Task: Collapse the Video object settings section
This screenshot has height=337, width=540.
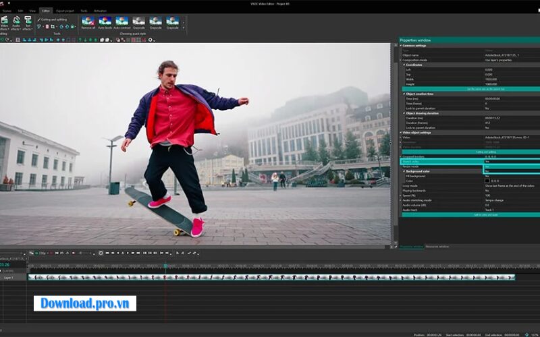Action: [x=401, y=132]
